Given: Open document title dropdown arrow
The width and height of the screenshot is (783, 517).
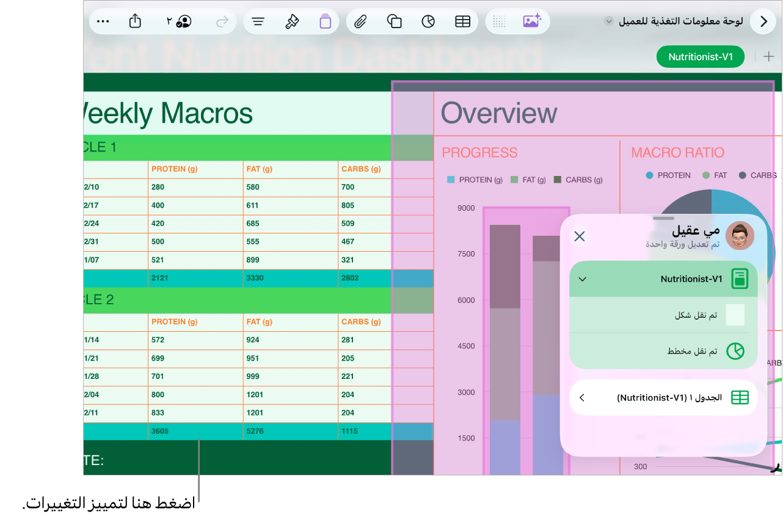Looking at the screenshot, I should click(x=608, y=21).
